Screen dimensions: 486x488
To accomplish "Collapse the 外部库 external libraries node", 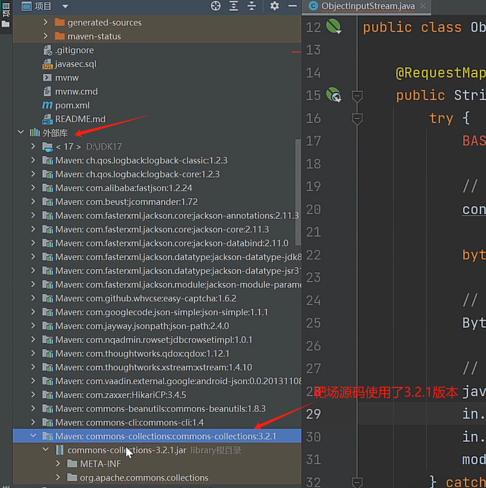I will 21,132.
